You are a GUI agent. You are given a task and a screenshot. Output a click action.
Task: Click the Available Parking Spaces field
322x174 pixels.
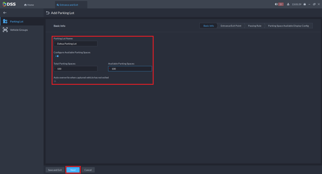coord(130,69)
